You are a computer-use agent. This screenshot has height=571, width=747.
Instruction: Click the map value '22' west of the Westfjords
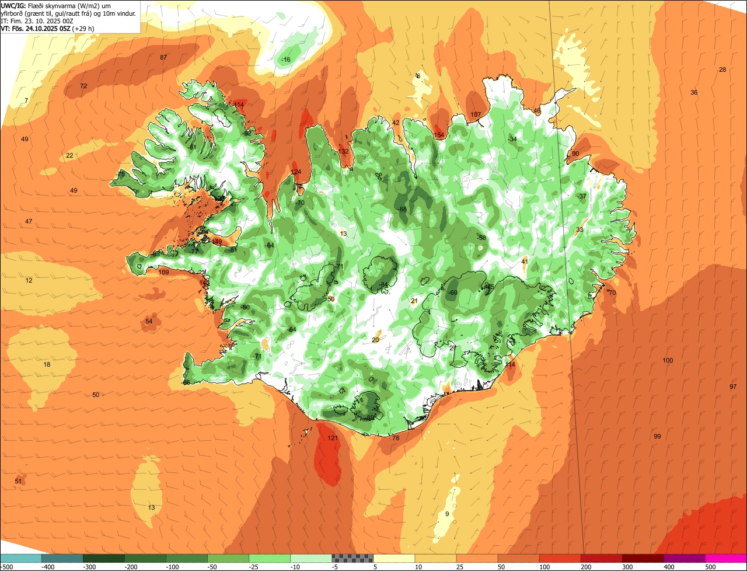[69, 155]
